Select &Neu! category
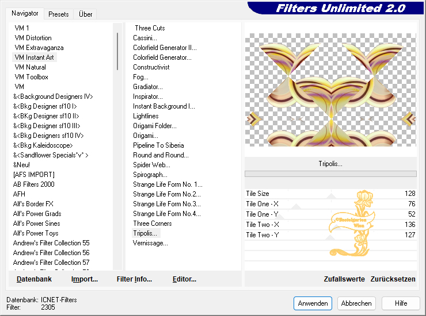The image size is (426, 316). tap(21, 165)
